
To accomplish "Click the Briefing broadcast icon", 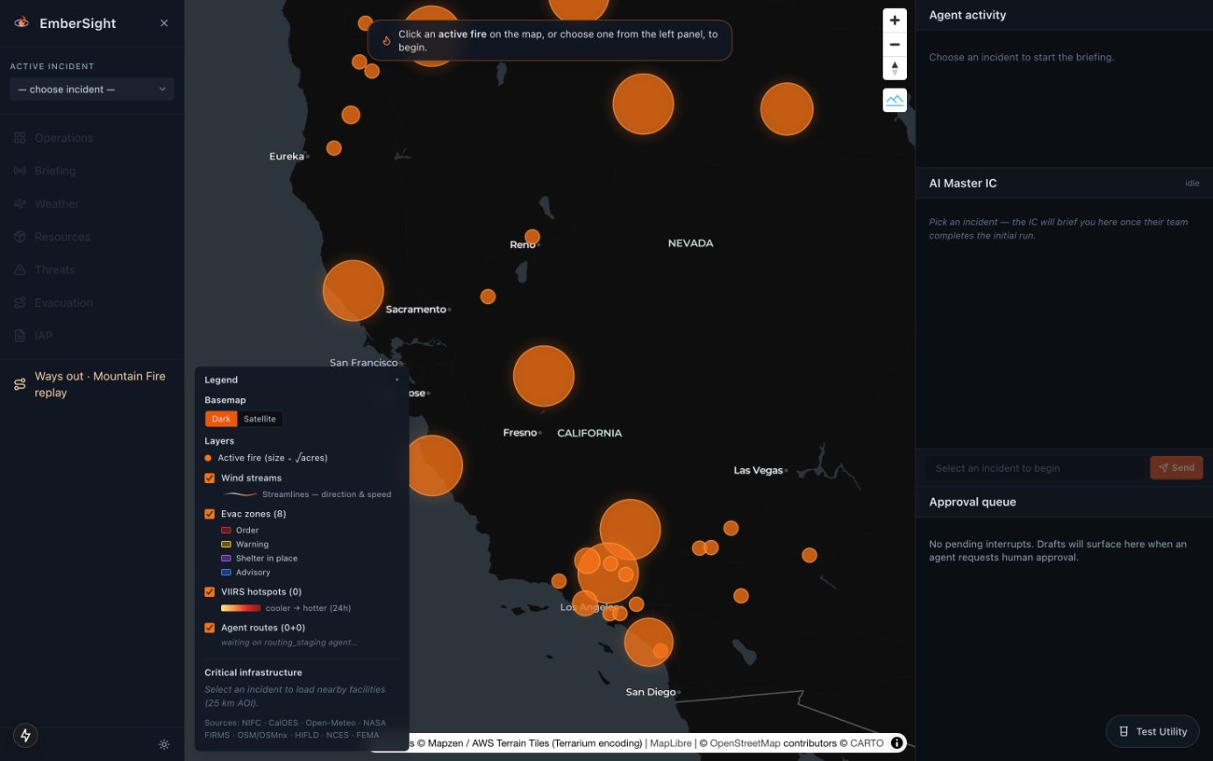I will tap(19, 171).
